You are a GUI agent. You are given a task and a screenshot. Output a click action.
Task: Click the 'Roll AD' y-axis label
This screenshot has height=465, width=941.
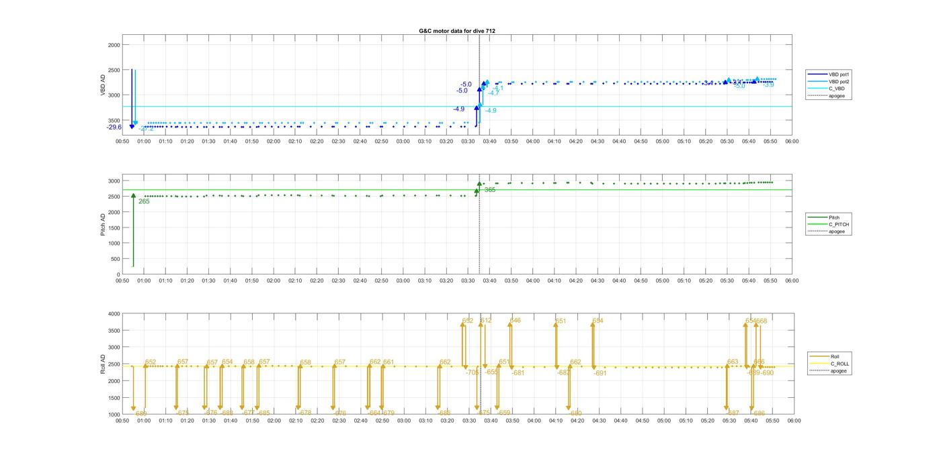(x=104, y=364)
